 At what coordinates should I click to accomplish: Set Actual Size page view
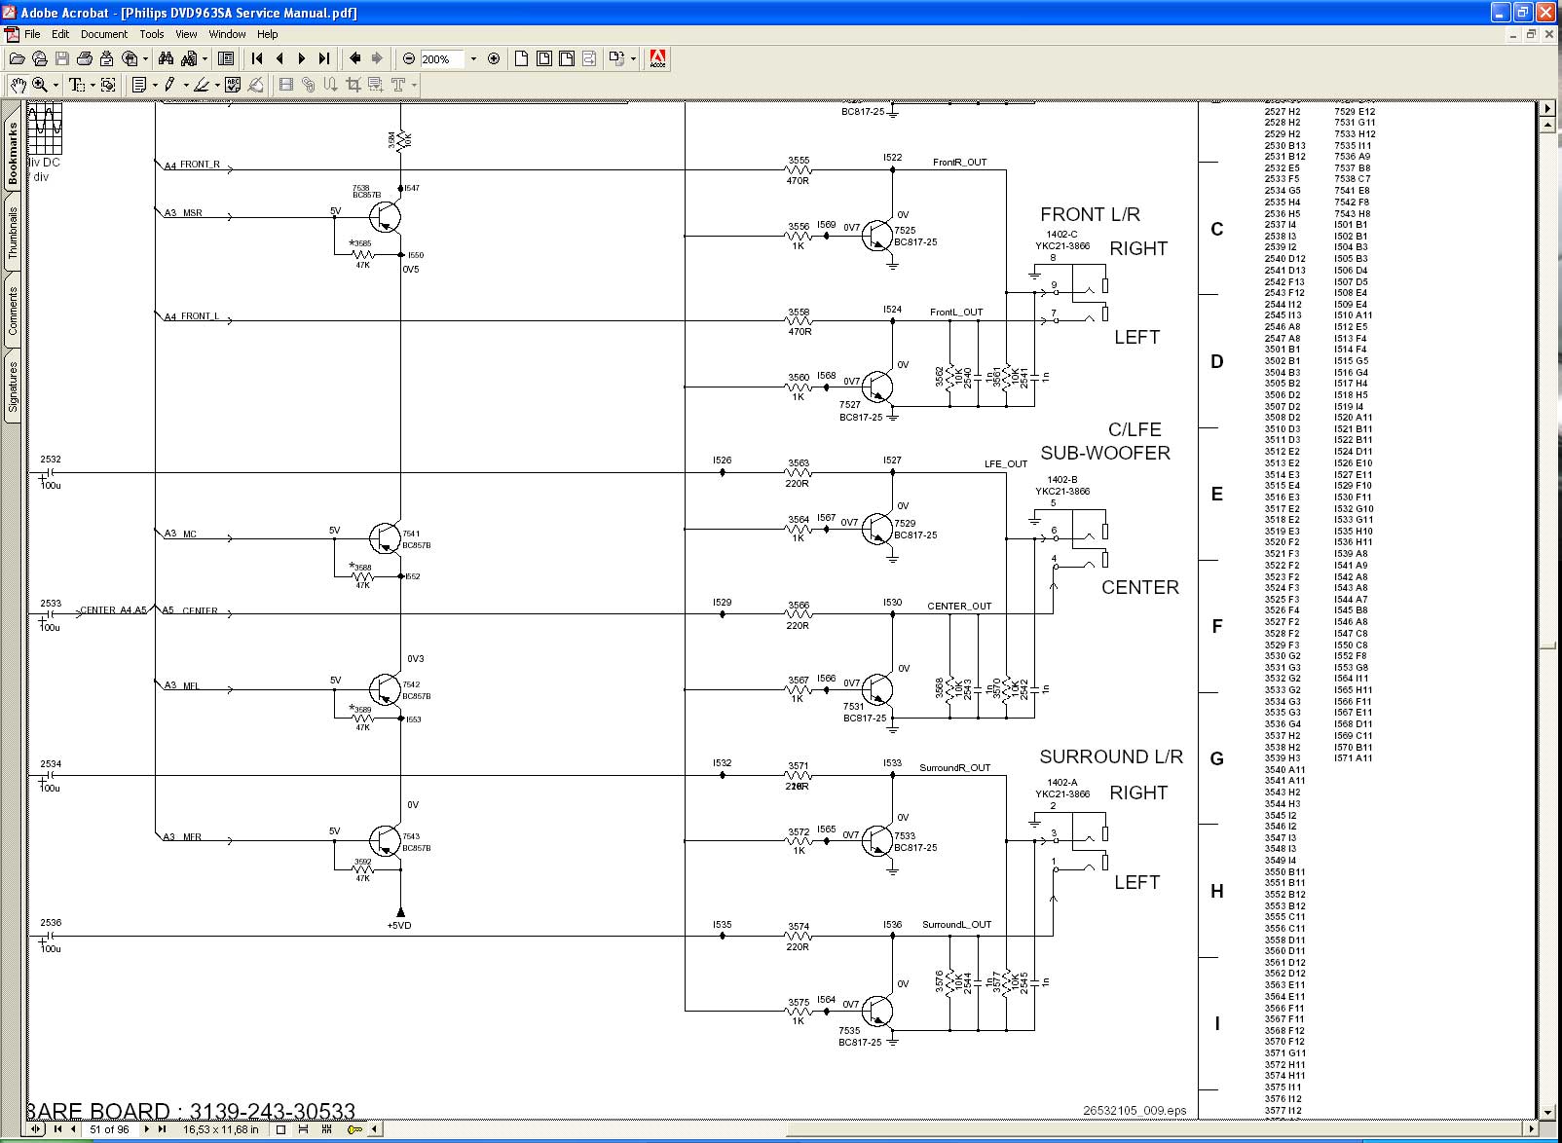521,58
